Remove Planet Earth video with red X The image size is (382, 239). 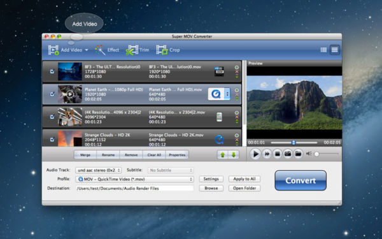tap(237, 94)
